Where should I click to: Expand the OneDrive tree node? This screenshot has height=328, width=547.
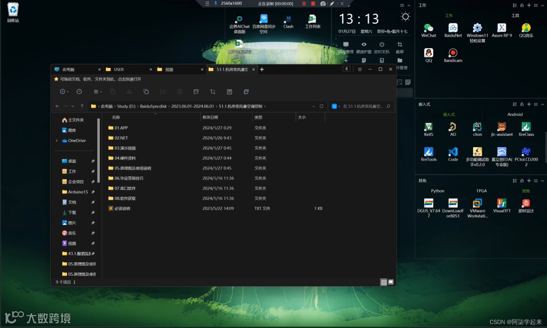click(x=57, y=140)
